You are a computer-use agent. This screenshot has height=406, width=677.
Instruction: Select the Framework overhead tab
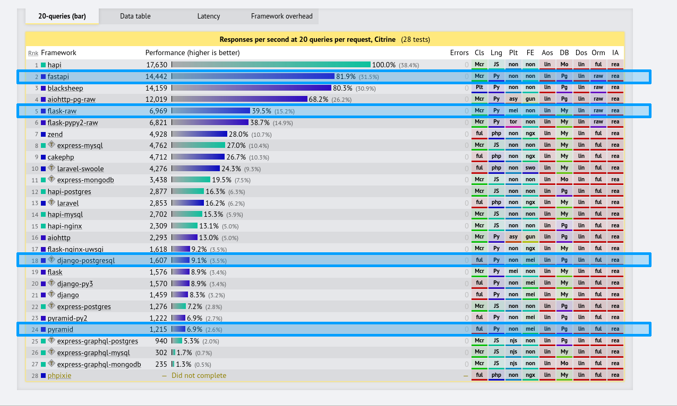coord(281,16)
